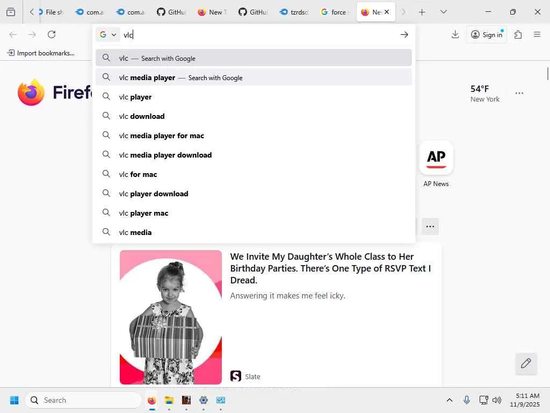This screenshot has width=550, height=413.
Task: Select 'vlc media player download' suggestion
Action: point(254,155)
